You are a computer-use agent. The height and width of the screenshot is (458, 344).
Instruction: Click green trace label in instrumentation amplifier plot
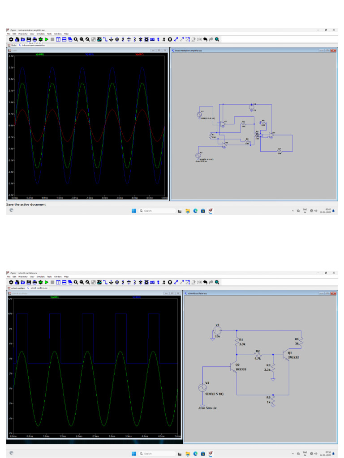click(x=40, y=54)
